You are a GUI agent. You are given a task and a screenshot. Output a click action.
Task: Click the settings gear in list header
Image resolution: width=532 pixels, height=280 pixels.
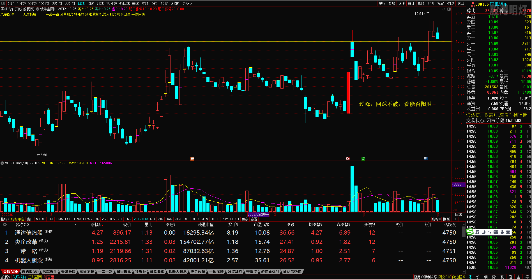5,225
